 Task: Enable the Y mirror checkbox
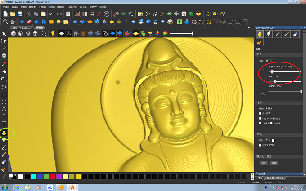point(271,123)
